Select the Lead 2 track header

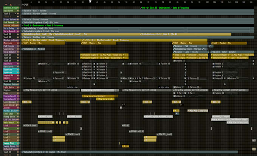pyautogui.click(x=11, y=131)
